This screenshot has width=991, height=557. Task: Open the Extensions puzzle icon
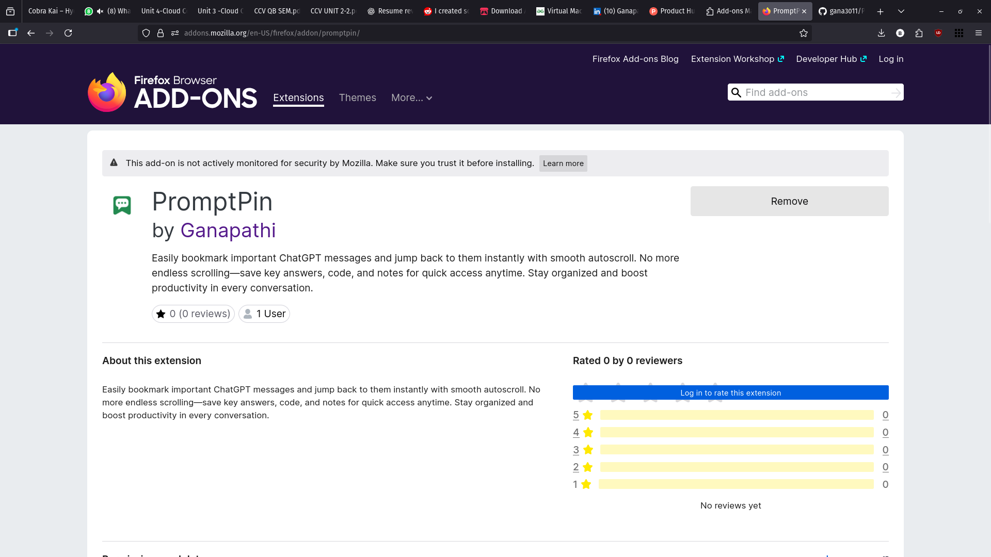pyautogui.click(x=919, y=33)
